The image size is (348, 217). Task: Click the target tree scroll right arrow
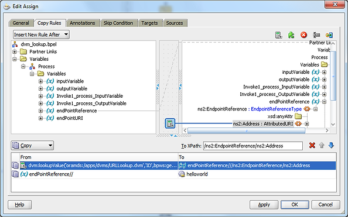(327, 130)
